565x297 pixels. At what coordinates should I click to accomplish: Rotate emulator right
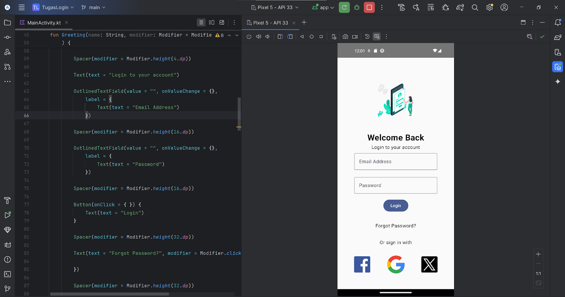point(290,36)
